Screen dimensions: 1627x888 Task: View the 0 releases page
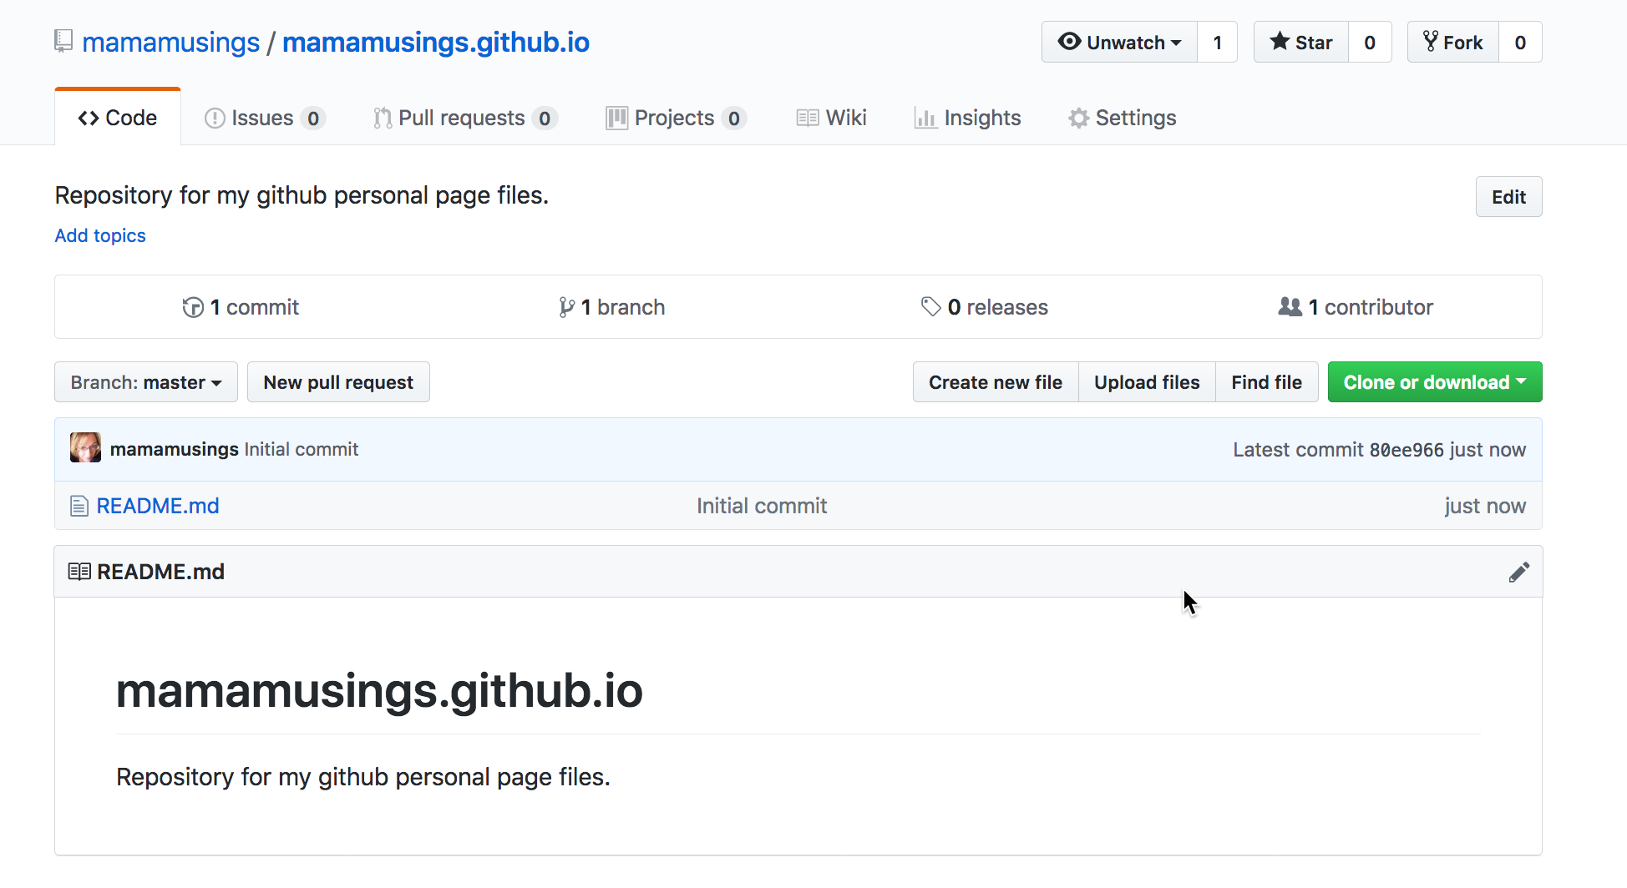[984, 307]
